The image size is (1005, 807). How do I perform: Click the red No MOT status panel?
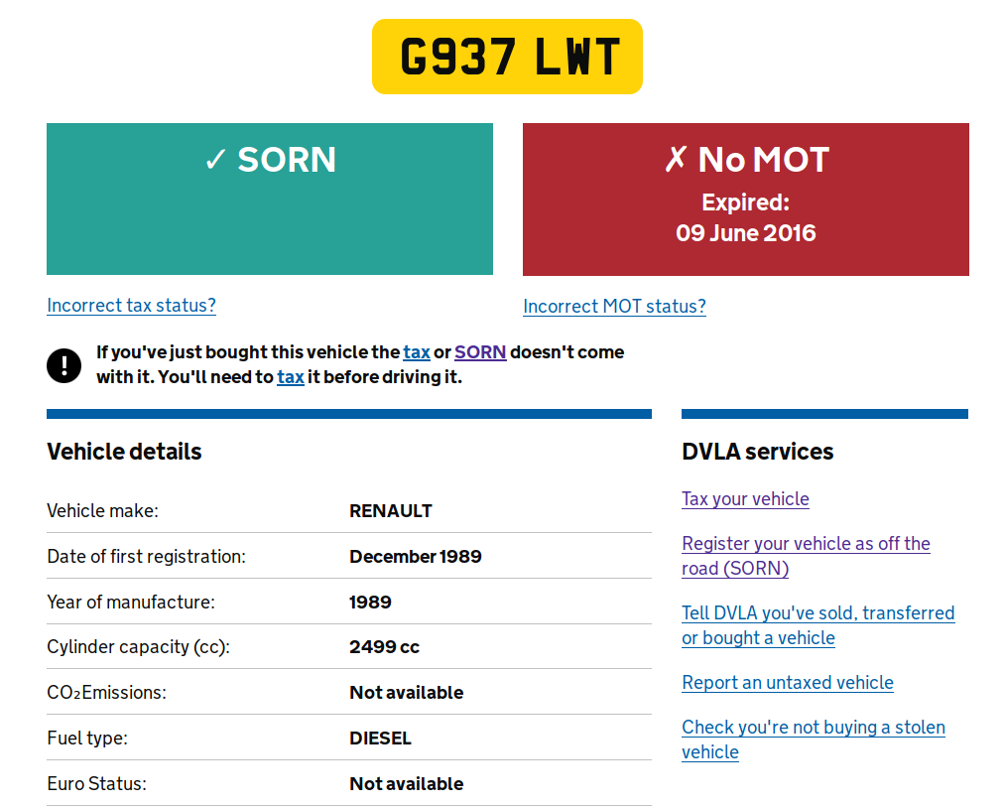tap(745, 200)
